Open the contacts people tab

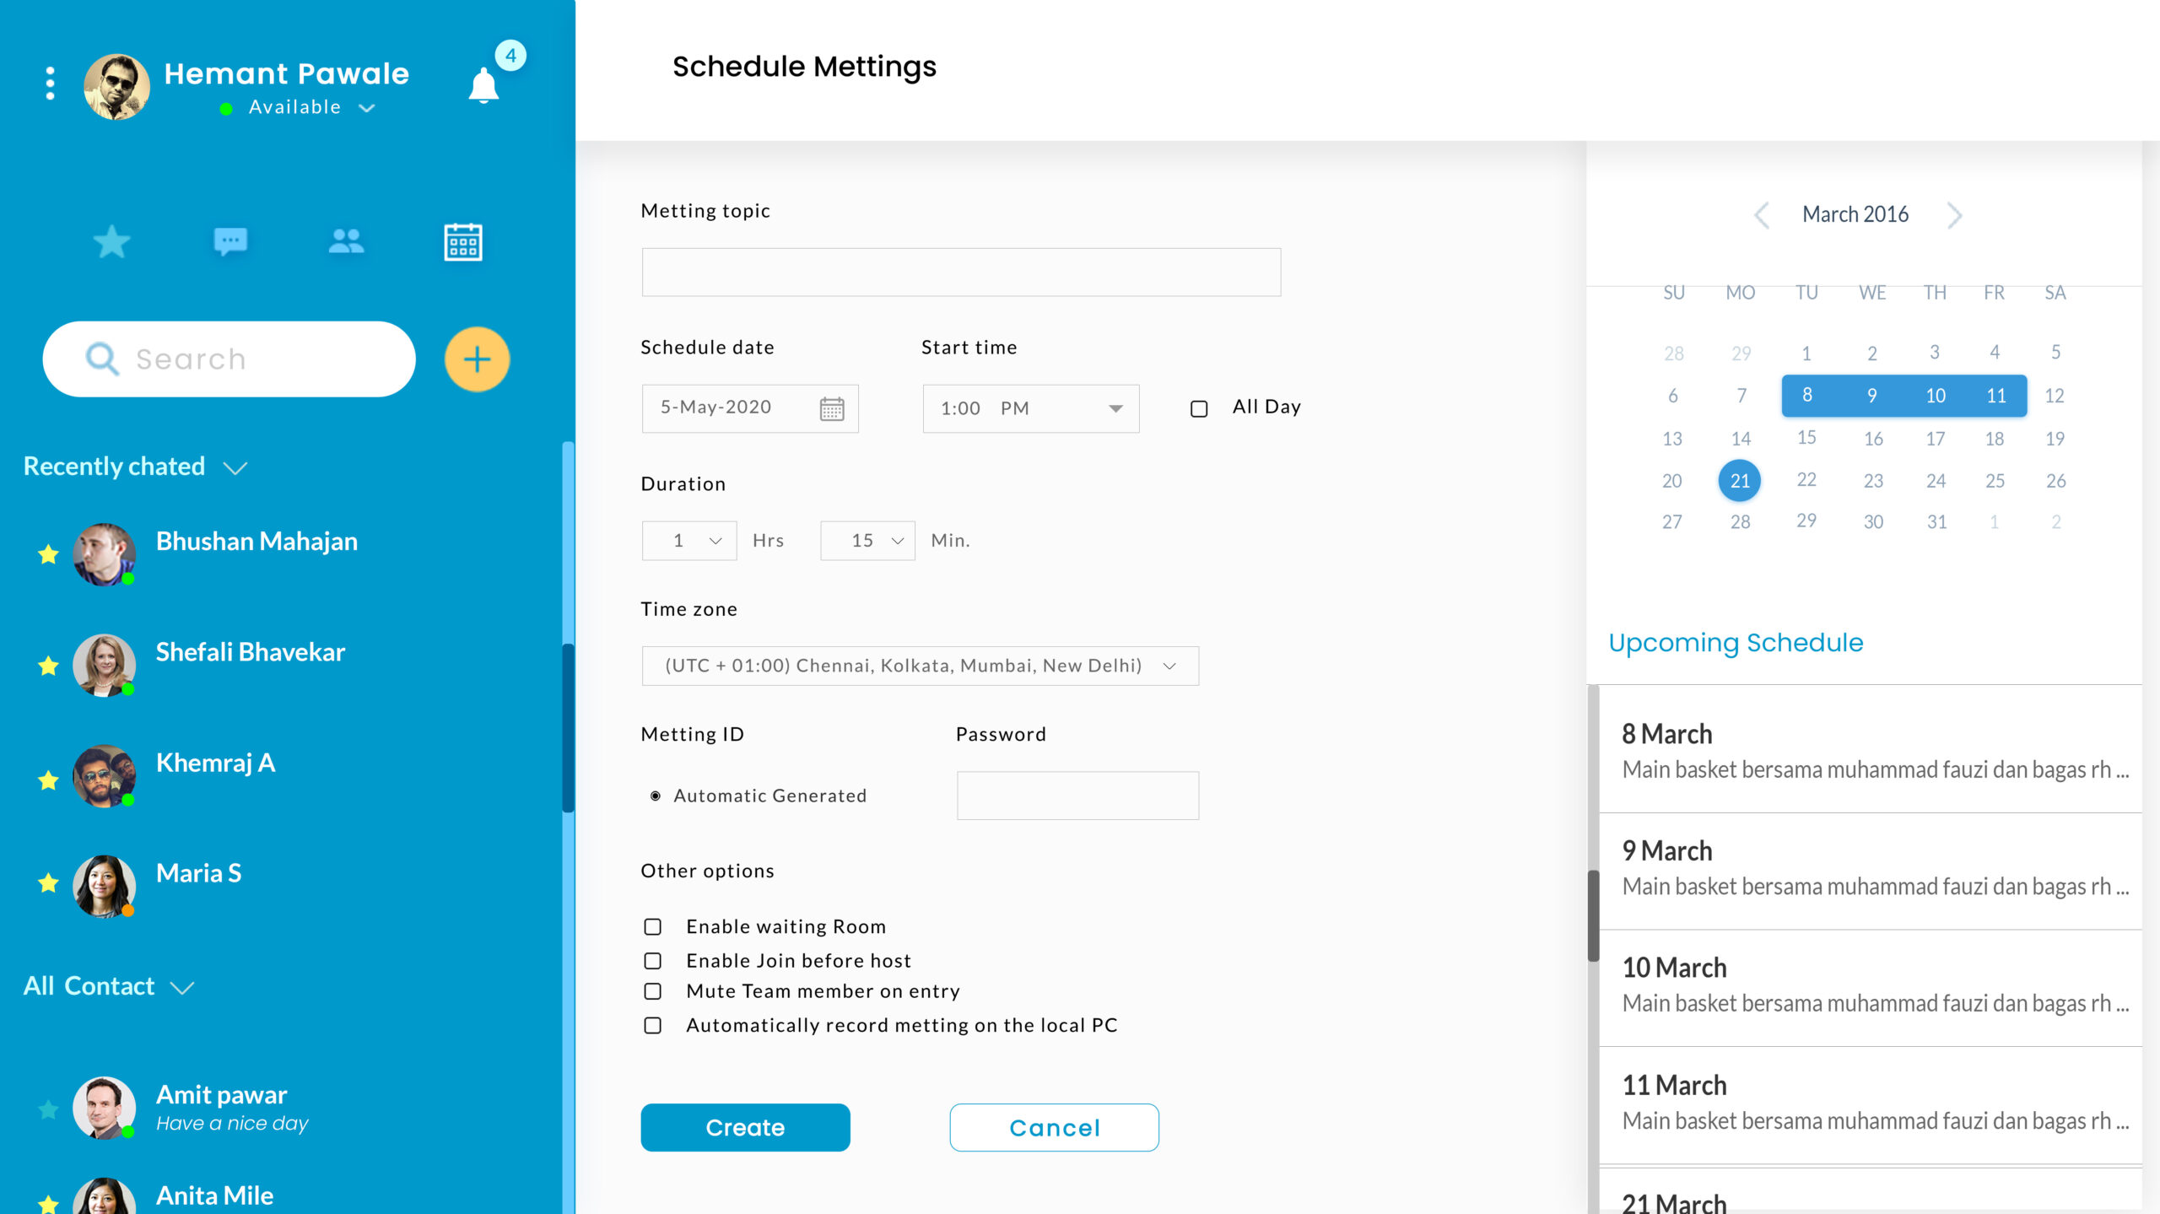click(x=346, y=242)
